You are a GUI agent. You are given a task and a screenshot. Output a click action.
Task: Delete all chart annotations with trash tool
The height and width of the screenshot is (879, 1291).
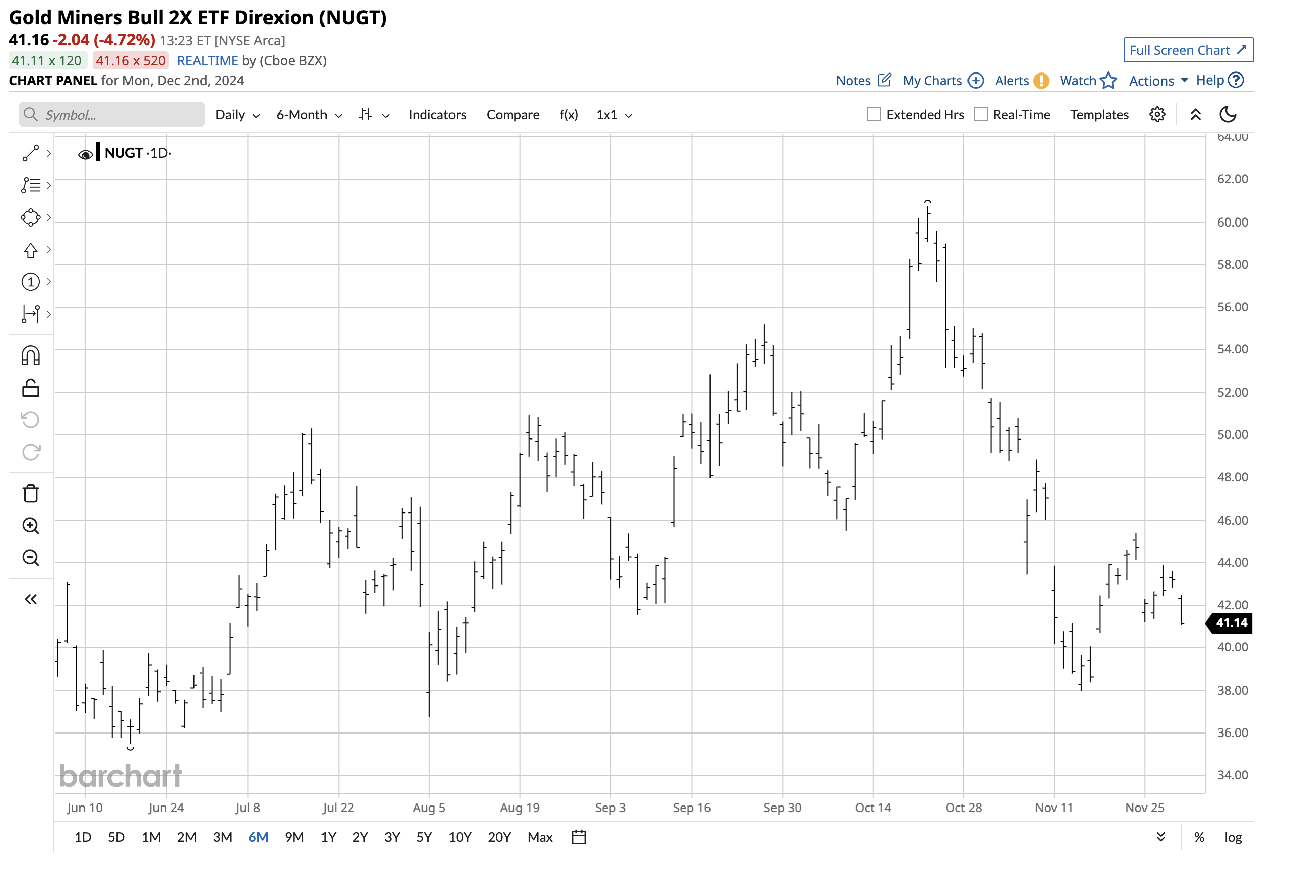pyautogui.click(x=31, y=493)
